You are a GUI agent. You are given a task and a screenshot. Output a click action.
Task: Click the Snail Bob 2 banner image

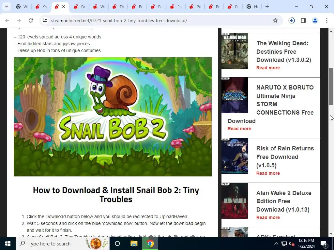(x=113, y=117)
